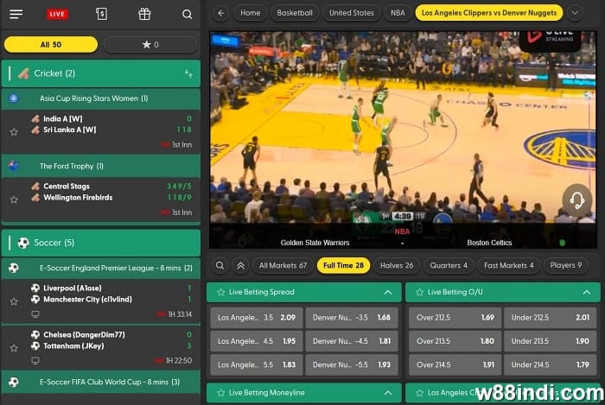605x405 pixels.
Task: Favorite the Chelsea vs Tottenham match
Action: coord(14,348)
